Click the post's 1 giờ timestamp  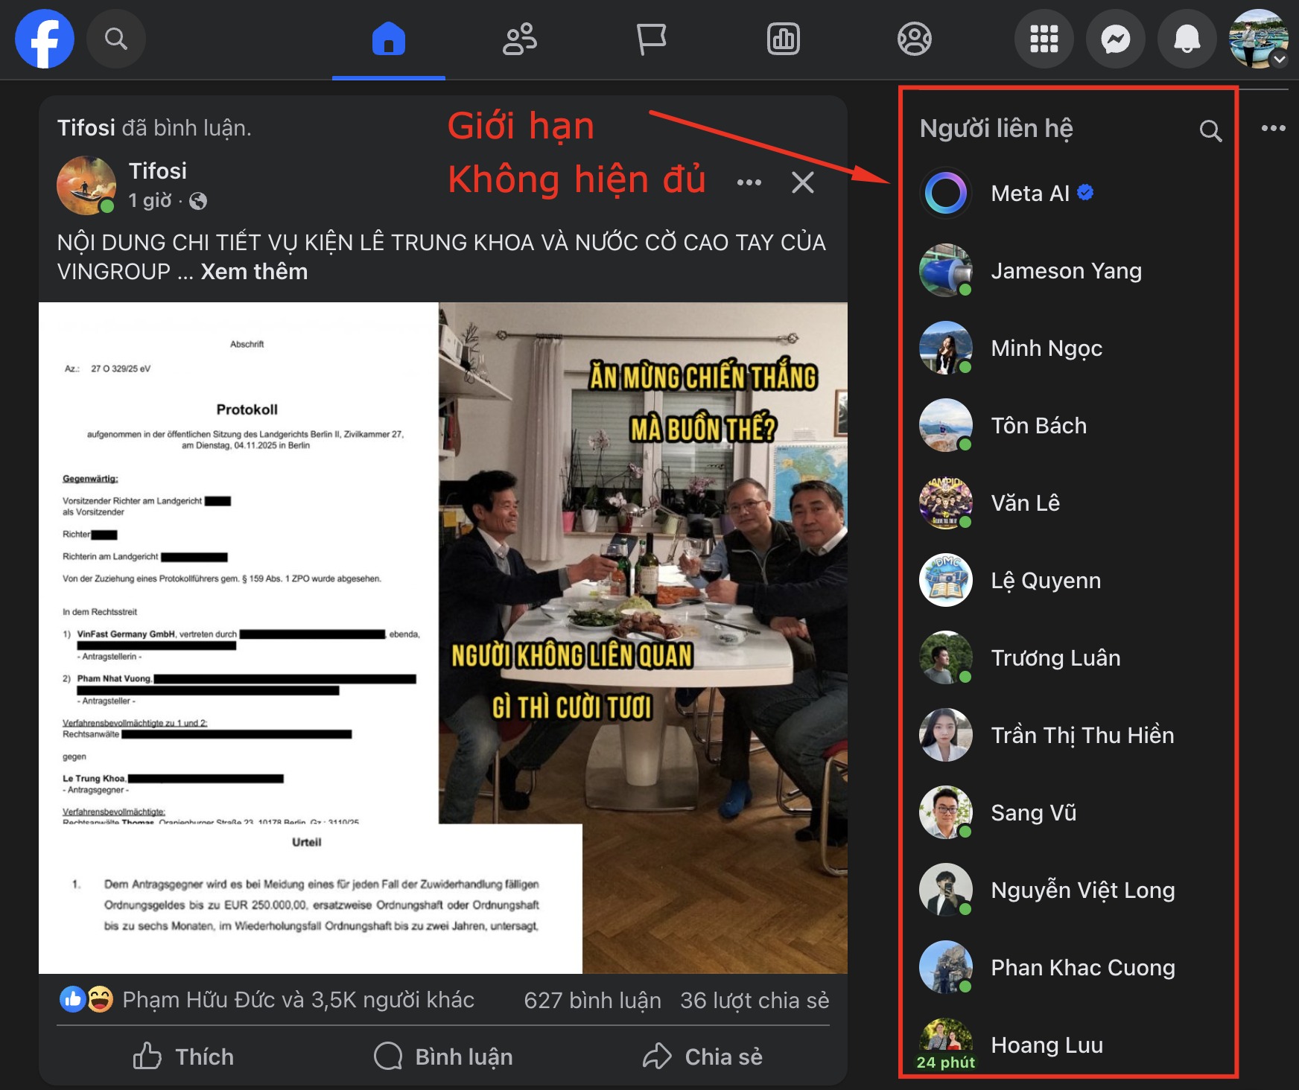click(150, 201)
